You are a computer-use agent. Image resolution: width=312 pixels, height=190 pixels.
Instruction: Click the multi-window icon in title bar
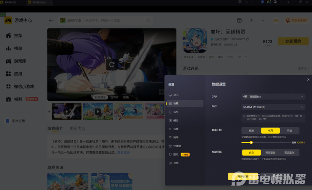pos(288,2)
